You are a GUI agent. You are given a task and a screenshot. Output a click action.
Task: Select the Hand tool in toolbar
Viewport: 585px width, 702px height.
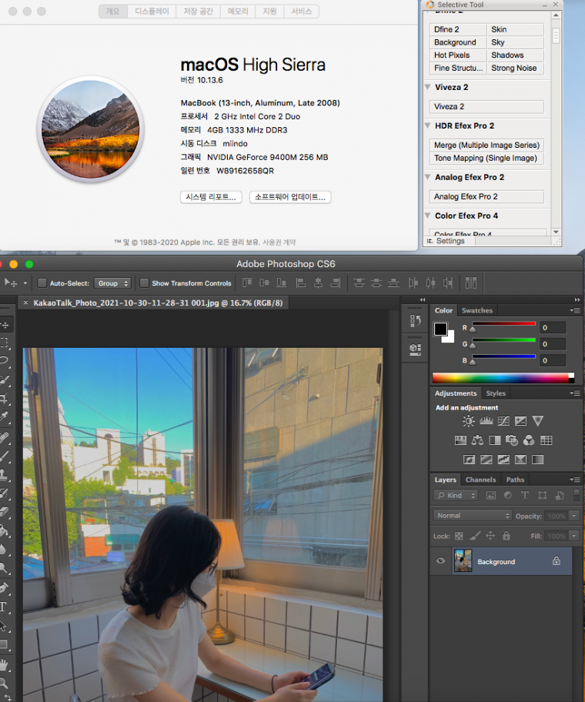[5, 665]
